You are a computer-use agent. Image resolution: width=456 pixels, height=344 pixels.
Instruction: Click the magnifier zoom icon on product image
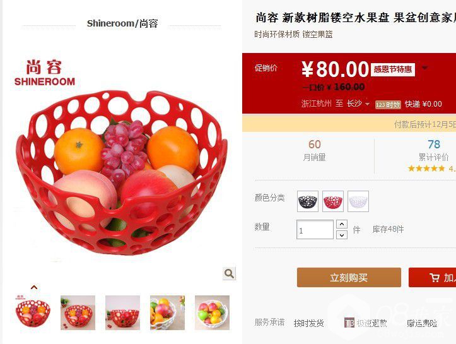[229, 273]
